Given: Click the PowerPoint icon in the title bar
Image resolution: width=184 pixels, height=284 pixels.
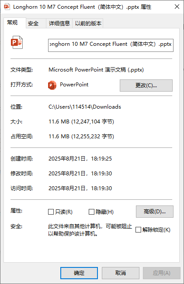Looking at the screenshot, I should (7, 7).
